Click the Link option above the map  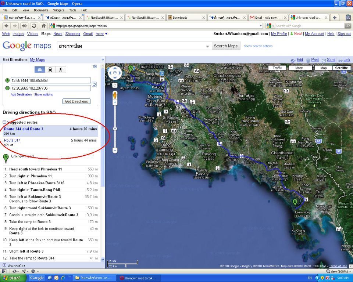click(x=347, y=59)
